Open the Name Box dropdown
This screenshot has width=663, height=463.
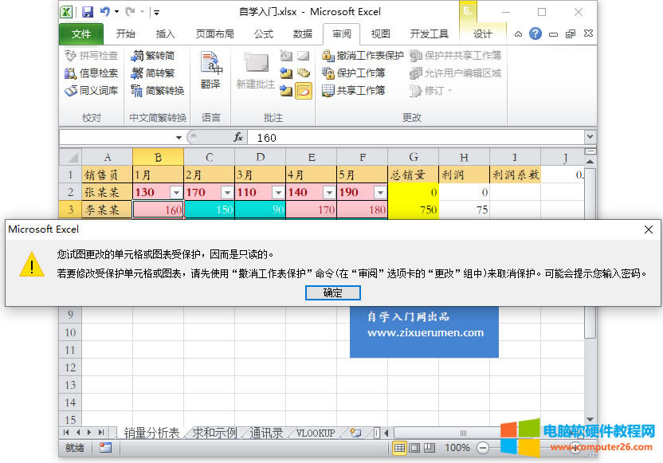(179, 137)
